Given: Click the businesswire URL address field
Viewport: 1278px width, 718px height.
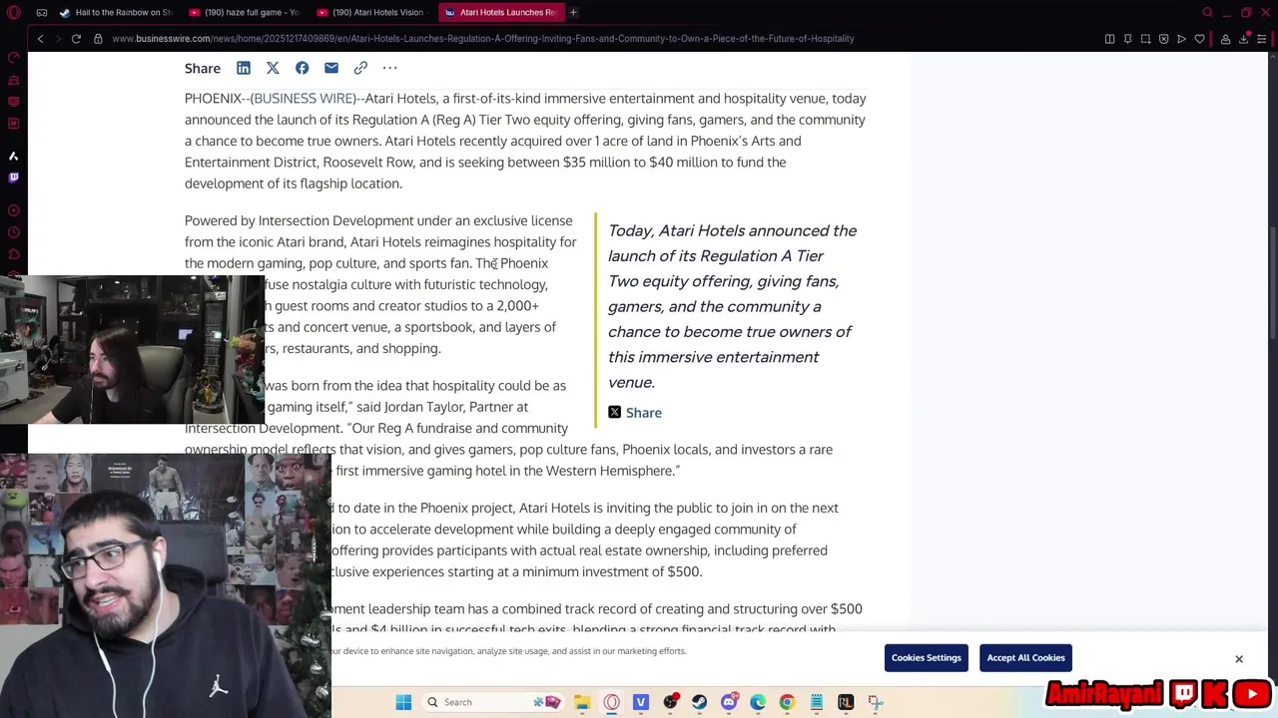Looking at the screenshot, I should pyautogui.click(x=483, y=39).
